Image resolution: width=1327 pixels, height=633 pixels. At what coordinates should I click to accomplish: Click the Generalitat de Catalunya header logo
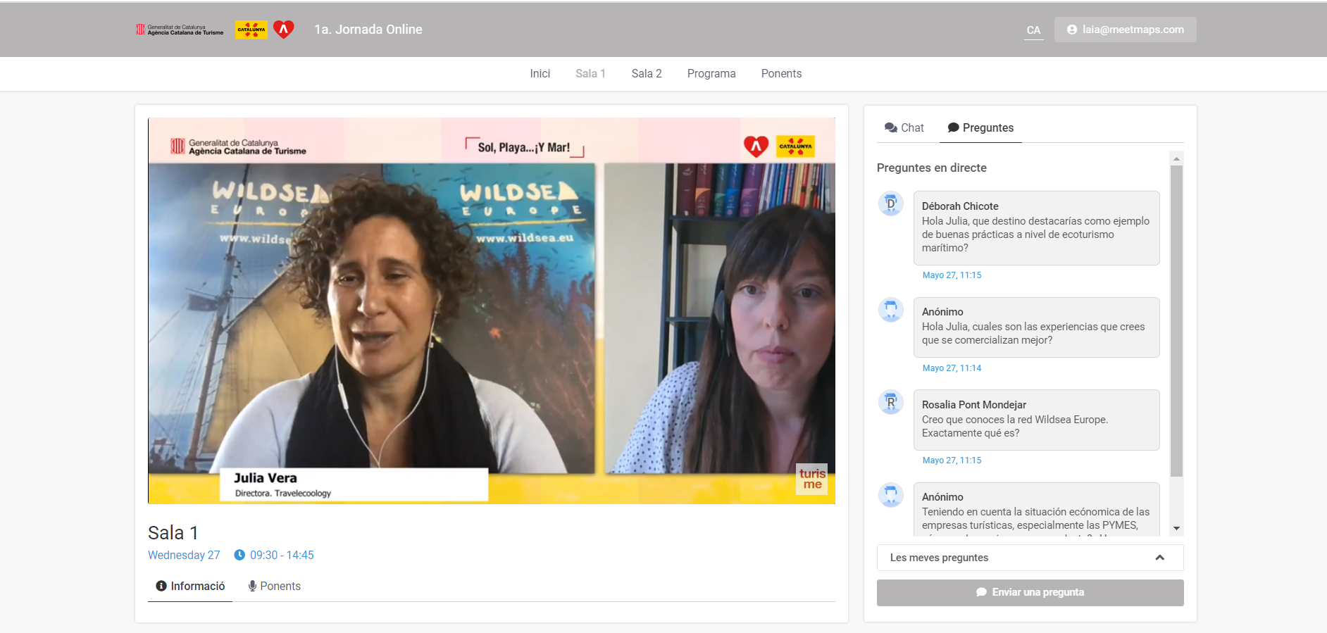180,30
